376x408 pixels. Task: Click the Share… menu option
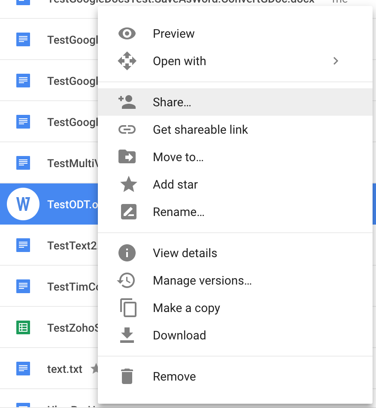(172, 102)
